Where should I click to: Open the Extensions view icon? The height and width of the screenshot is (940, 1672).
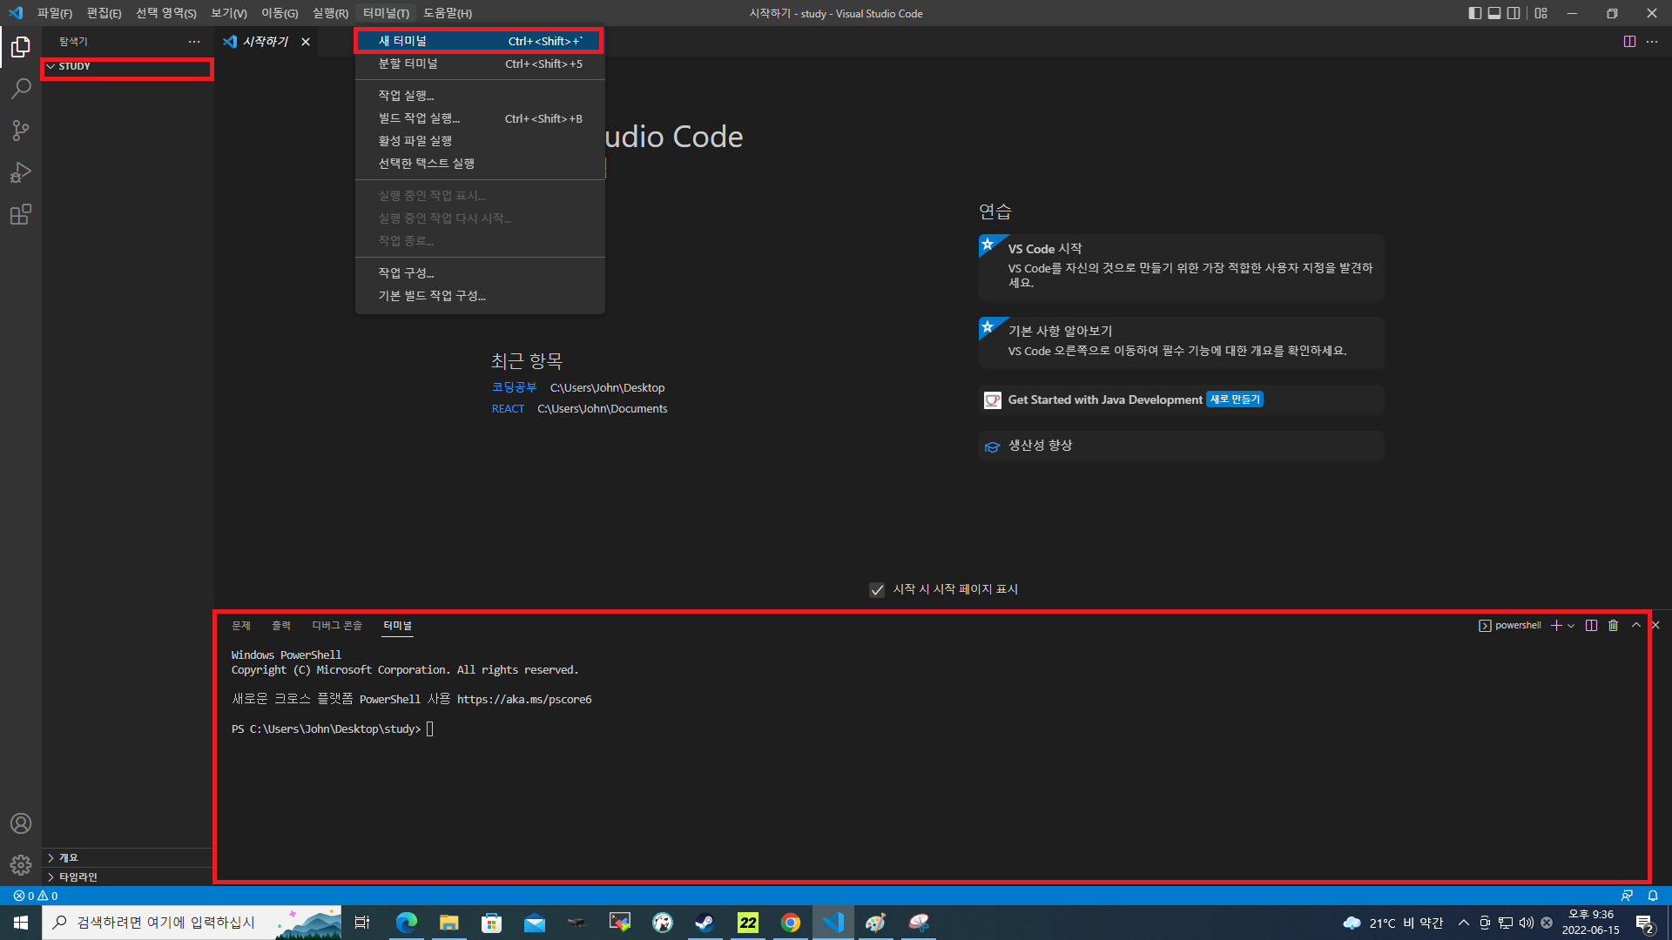pos(21,214)
